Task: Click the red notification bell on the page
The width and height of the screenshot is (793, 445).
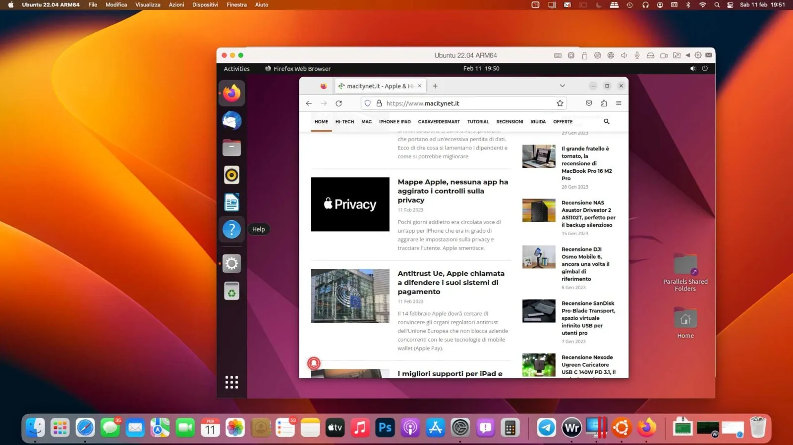Action: 314,363
